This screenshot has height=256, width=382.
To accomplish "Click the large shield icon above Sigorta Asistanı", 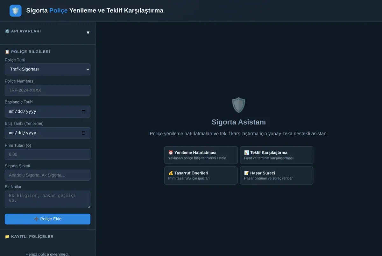I will click(x=239, y=105).
